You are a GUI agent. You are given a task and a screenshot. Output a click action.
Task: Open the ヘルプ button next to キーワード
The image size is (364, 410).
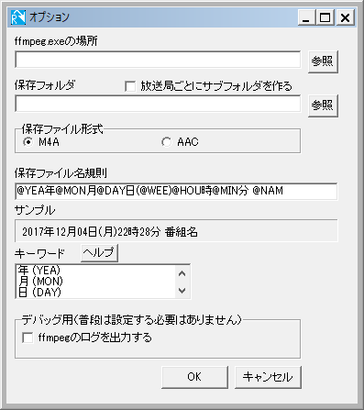tap(99, 253)
